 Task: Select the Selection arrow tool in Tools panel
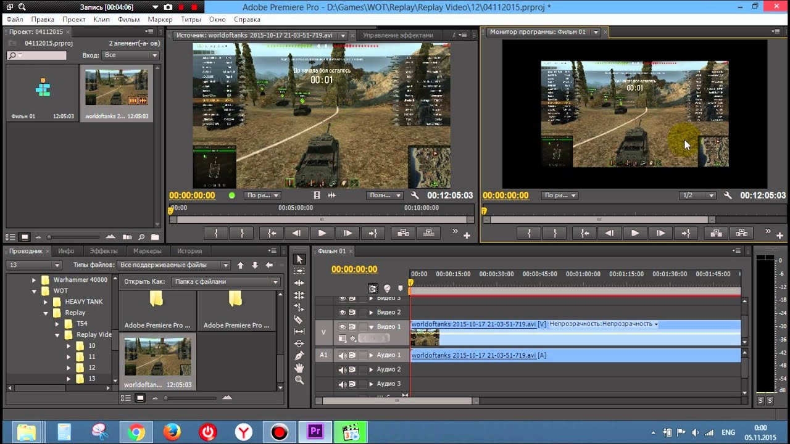pyautogui.click(x=299, y=259)
